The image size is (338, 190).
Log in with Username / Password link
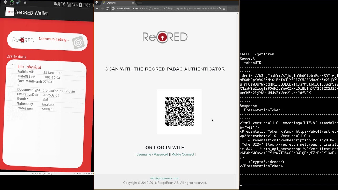152,154
